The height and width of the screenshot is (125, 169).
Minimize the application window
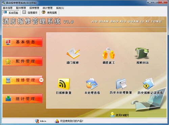coord(150,2)
